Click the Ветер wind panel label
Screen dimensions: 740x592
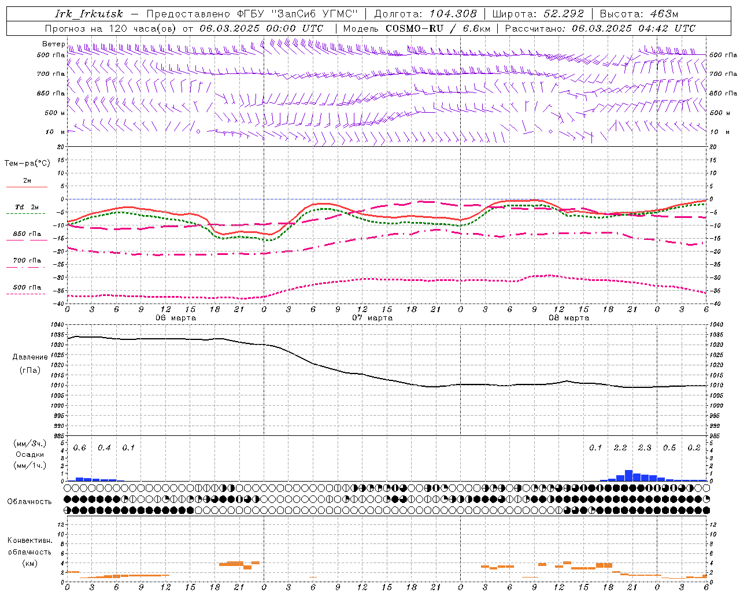coord(53,44)
